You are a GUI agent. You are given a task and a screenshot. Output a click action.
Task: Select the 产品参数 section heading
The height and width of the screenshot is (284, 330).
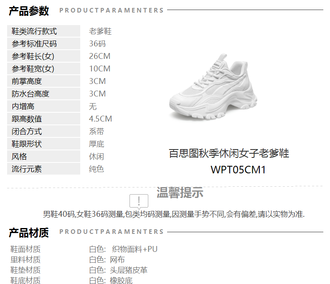click(x=29, y=11)
